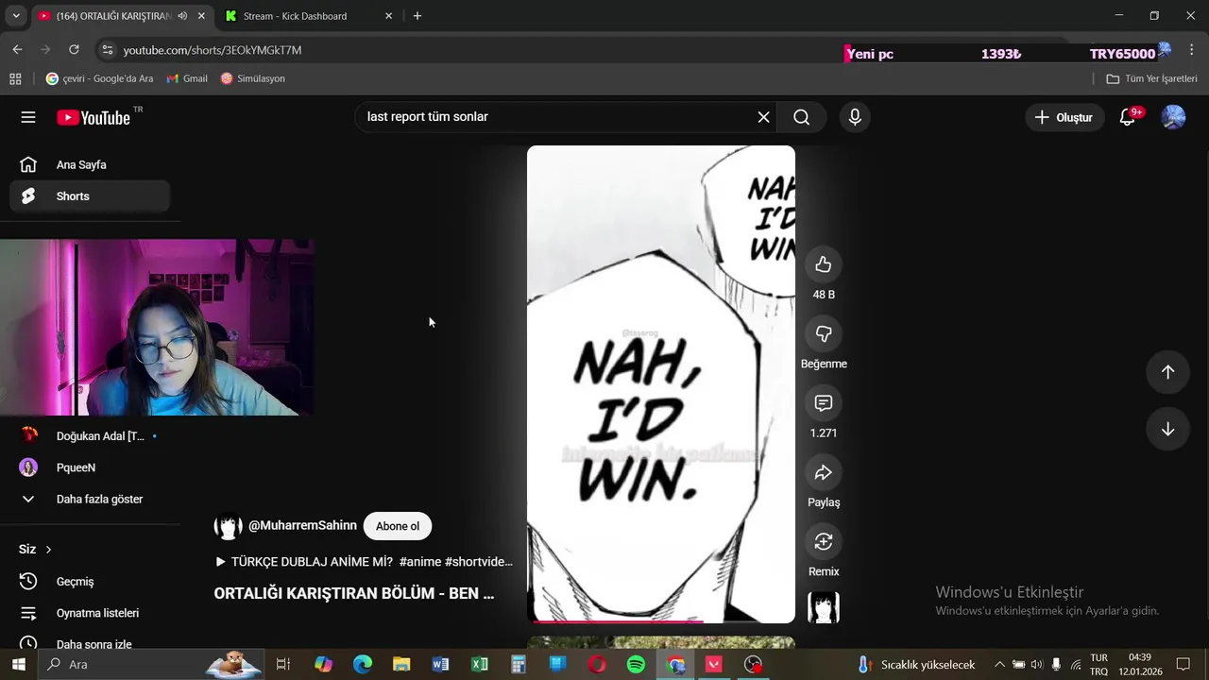1209x680 pixels.
Task: Open the çeviri - Google'da Ara bookmark
Action: point(100,78)
